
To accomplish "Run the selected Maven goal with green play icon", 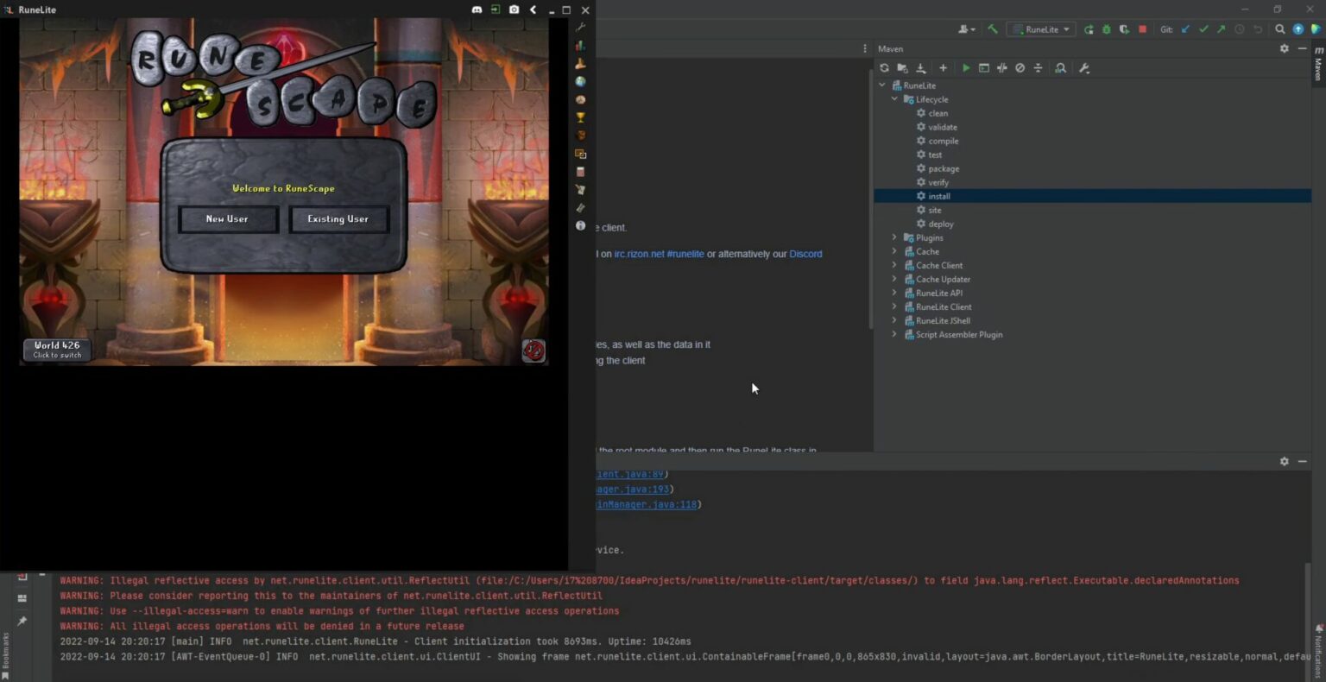I will click(x=966, y=67).
